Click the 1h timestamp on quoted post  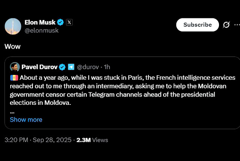click(107, 67)
